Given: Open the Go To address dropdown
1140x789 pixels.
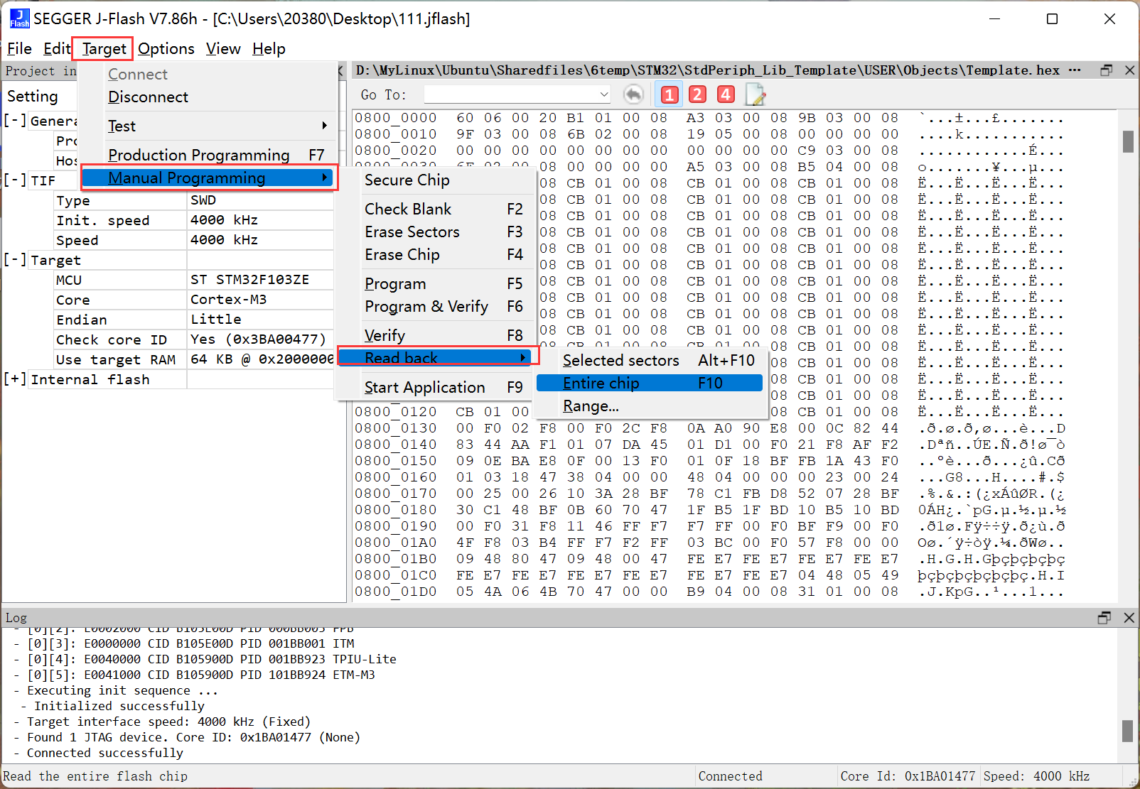Looking at the screenshot, I should [603, 94].
